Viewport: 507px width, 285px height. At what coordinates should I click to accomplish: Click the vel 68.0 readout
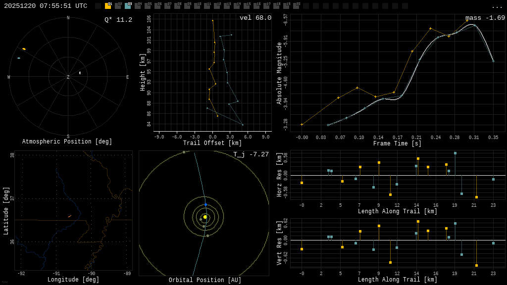tap(255, 18)
